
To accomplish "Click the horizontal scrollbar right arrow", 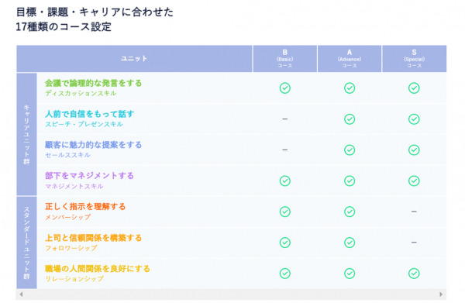I will (441, 294).
